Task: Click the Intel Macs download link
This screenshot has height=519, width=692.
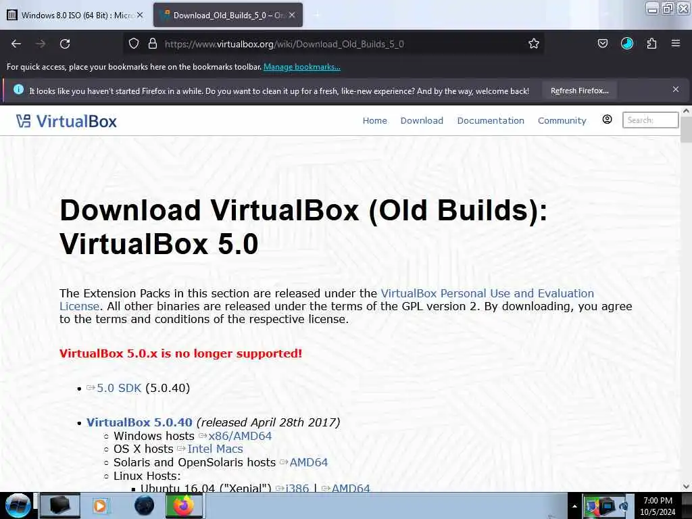Action: 215,449
